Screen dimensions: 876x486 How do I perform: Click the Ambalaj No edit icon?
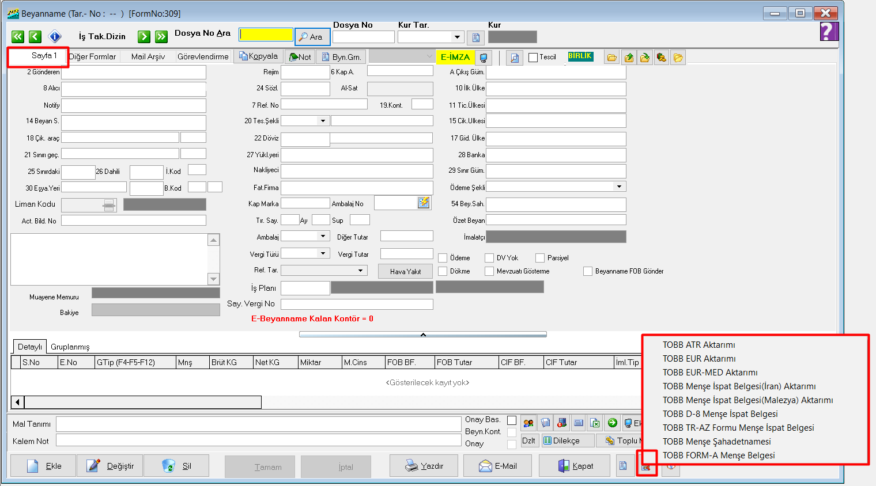point(424,203)
